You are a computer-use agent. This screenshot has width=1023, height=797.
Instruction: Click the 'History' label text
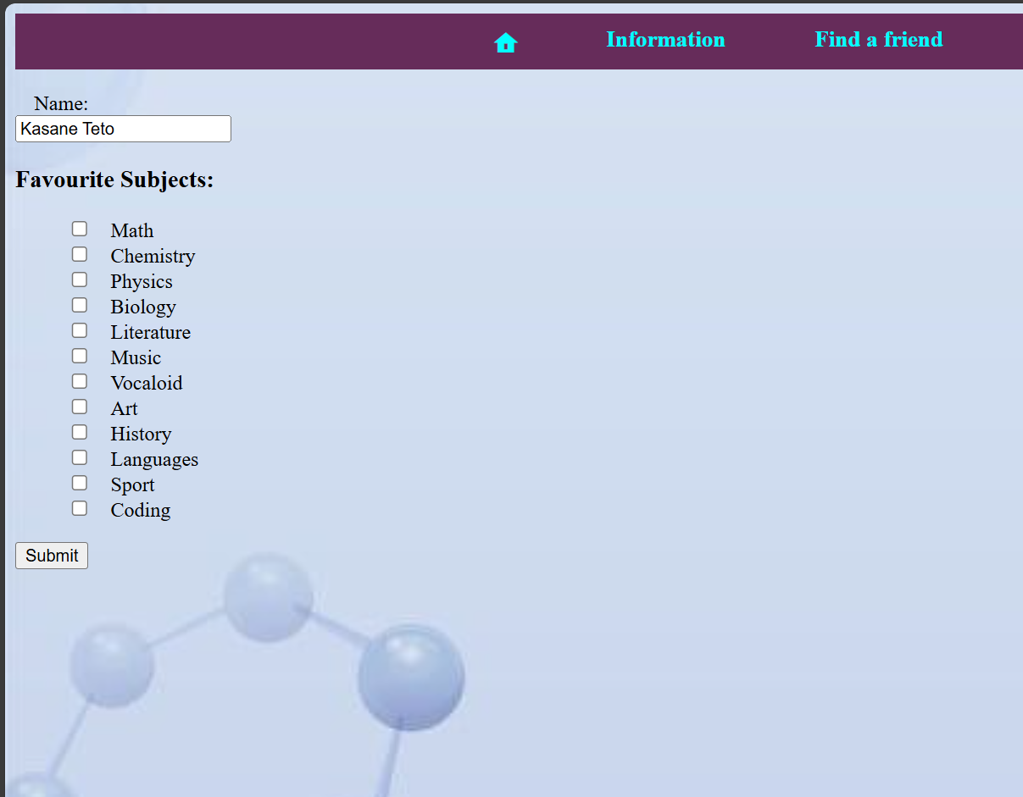point(141,434)
